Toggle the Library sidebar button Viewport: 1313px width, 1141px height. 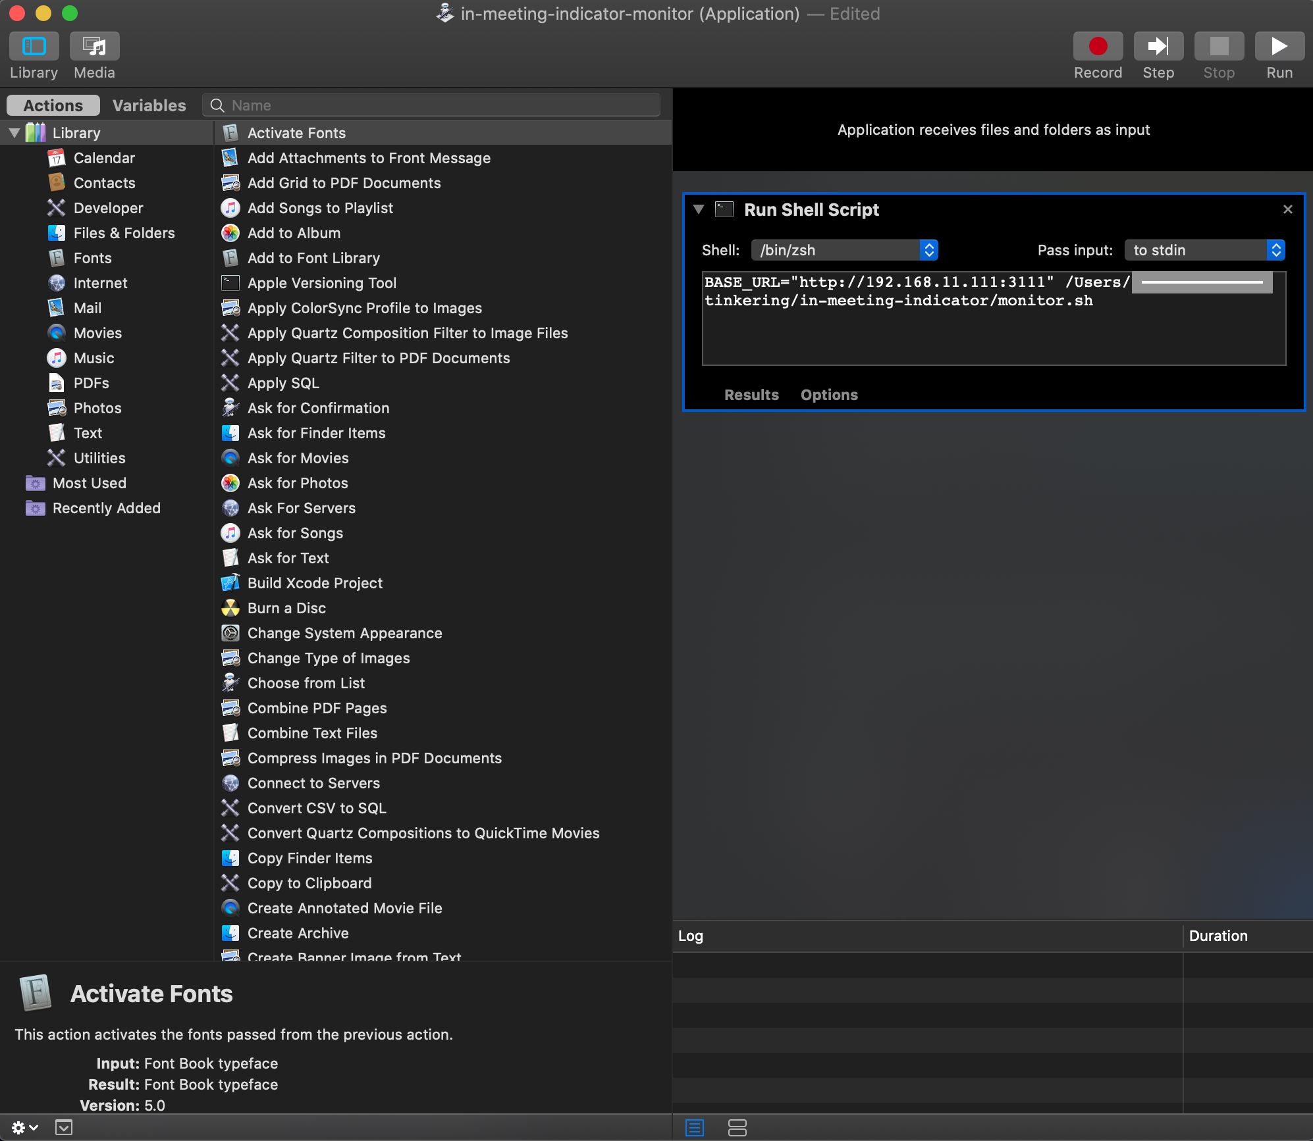(x=34, y=47)
